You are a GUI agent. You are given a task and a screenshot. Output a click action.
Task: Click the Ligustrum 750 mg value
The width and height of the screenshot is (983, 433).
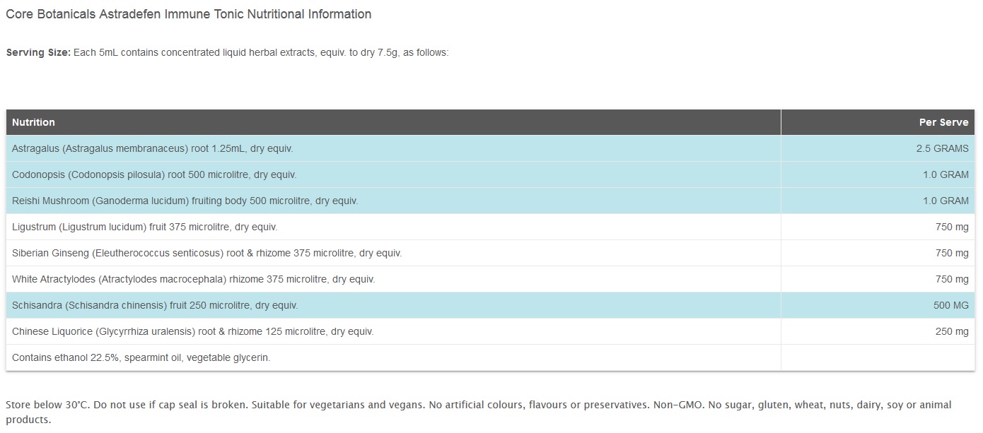952,227
